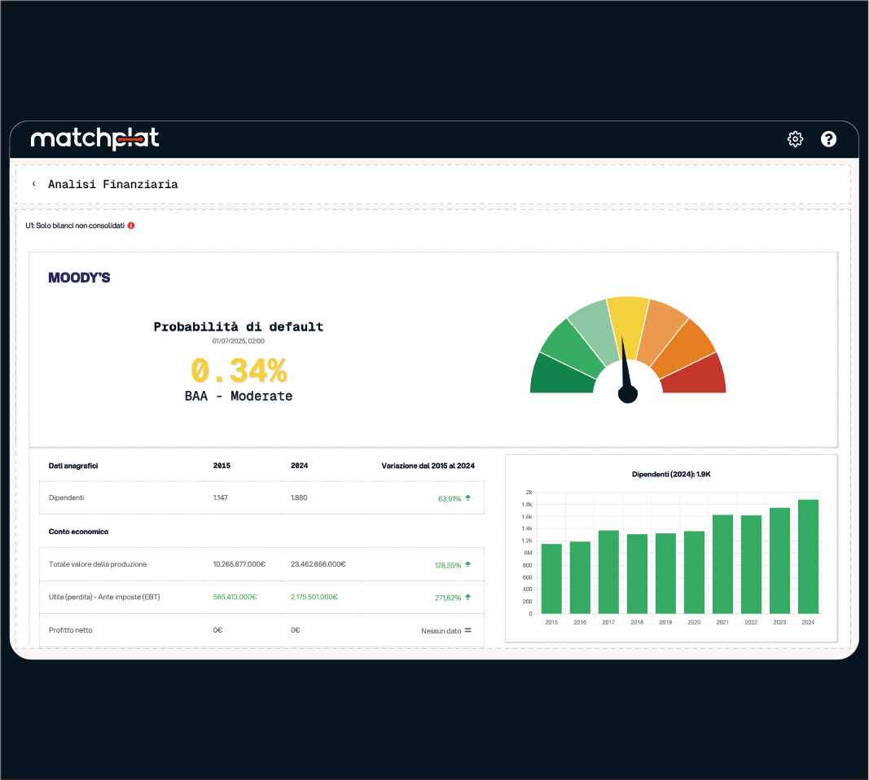This screenshot has width=869, height=780.
Task: Click the gauge needle pivot
Action: (628, 394)
